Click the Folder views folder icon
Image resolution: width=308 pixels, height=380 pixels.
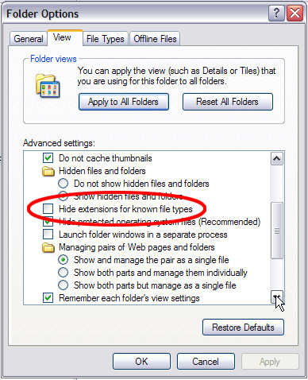48,86
